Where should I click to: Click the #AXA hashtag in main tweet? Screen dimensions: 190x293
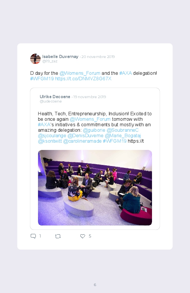point(125,73)
